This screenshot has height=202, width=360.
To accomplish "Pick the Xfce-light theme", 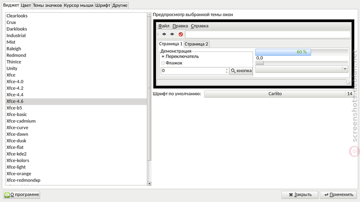I will [x=76, y=167].
